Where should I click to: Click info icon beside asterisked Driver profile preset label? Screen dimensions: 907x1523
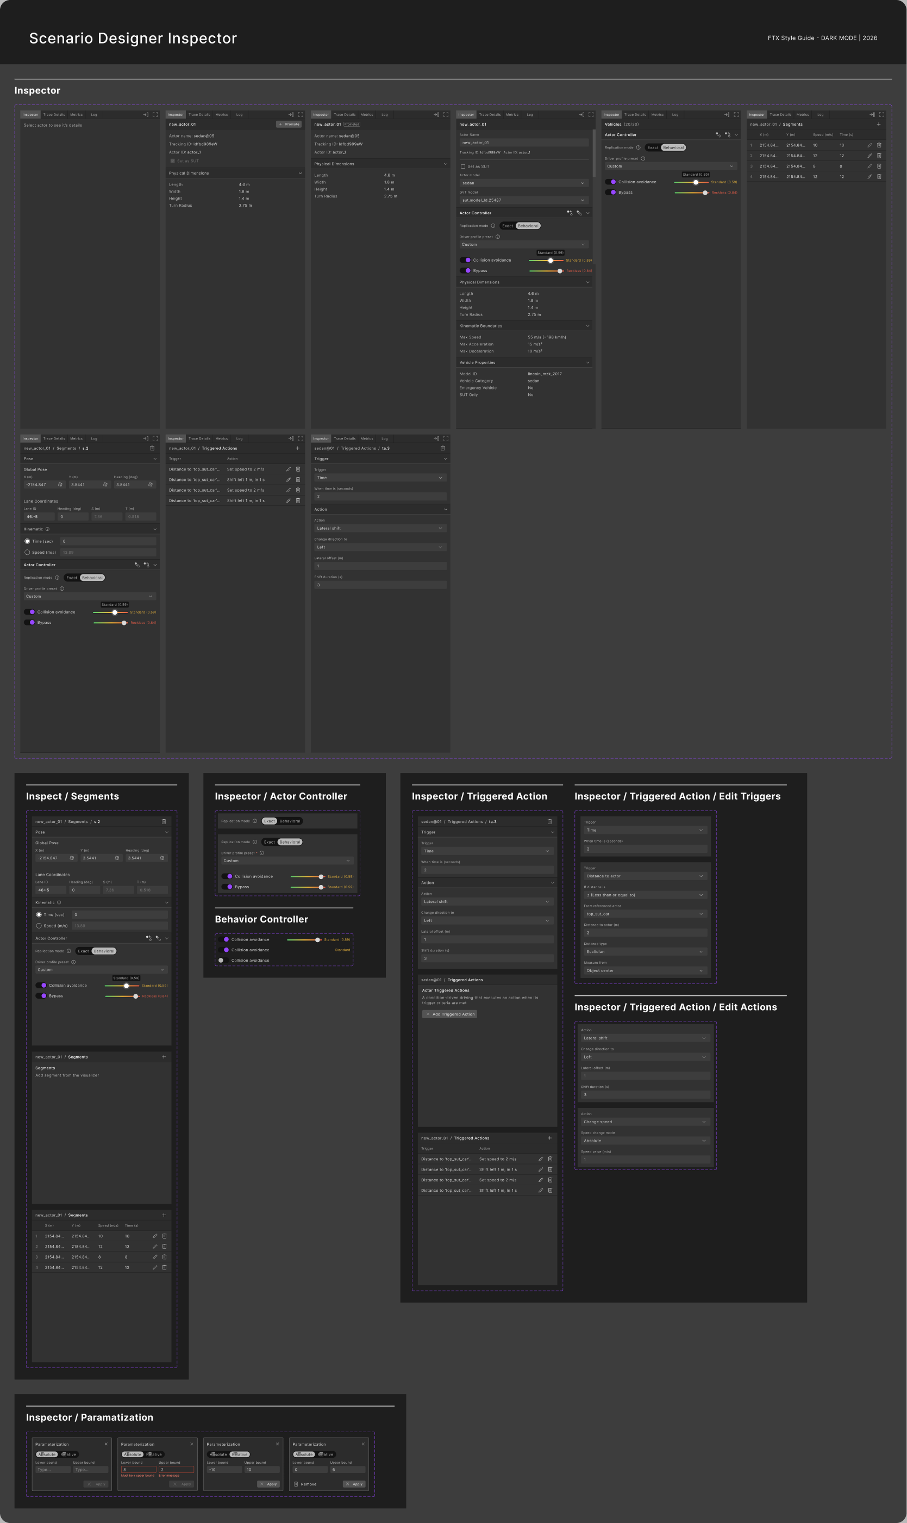(261, 853)
